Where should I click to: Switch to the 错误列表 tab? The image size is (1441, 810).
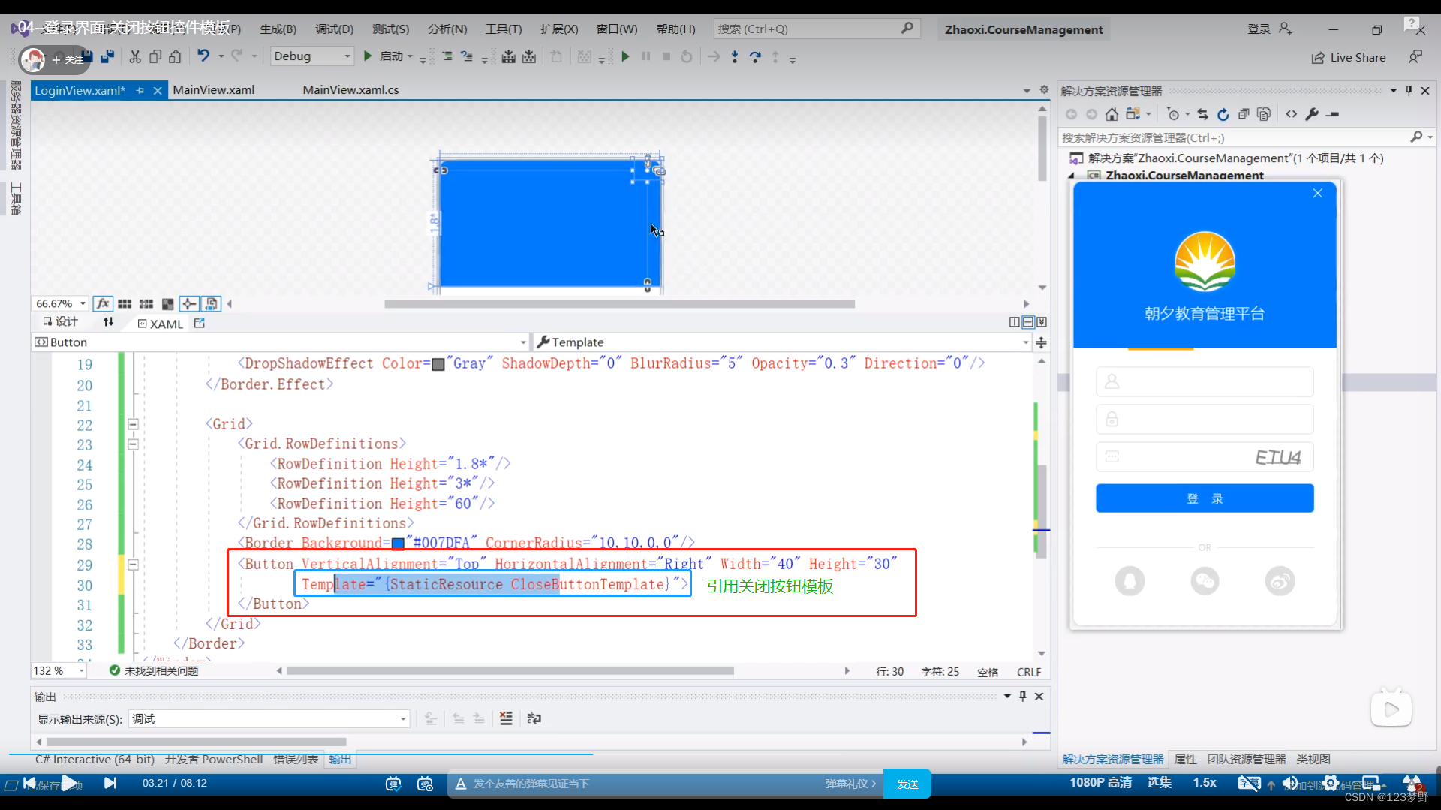pyautogui.click(x=296, y=760)
